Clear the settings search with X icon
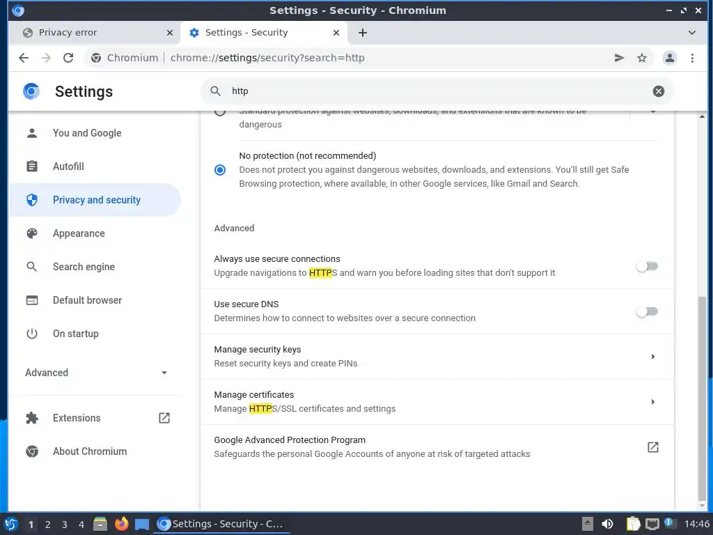The width and height of the screenshot is (713, 535). 659,91
